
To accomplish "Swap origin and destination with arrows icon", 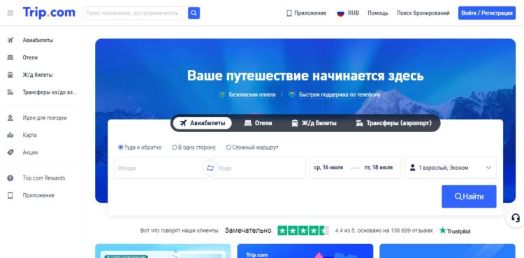I will tap(210, 168).
